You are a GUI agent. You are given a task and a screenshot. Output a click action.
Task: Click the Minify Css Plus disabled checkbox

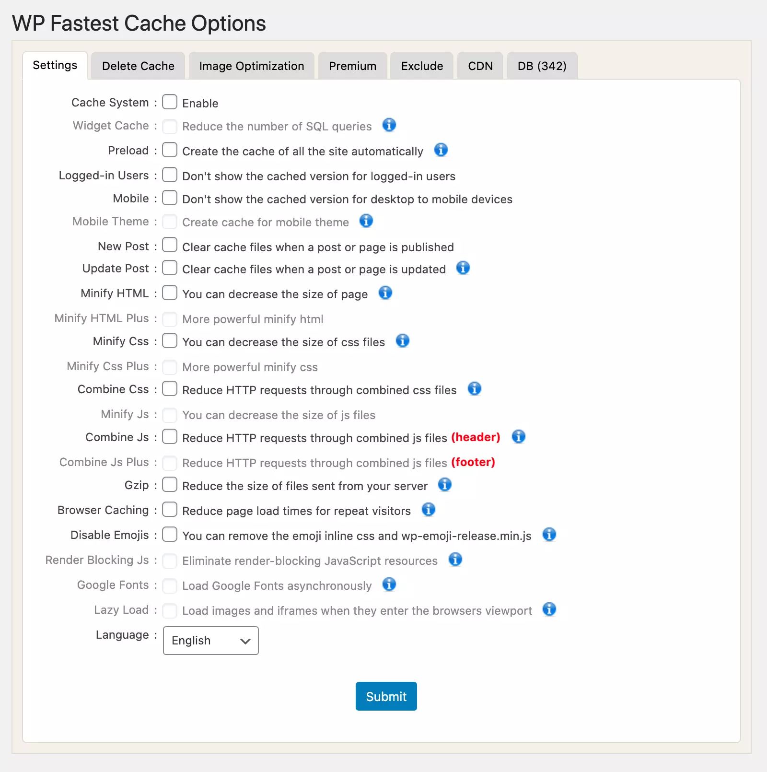170,367
